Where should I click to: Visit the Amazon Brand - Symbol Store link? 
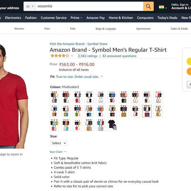coord(78,44)
